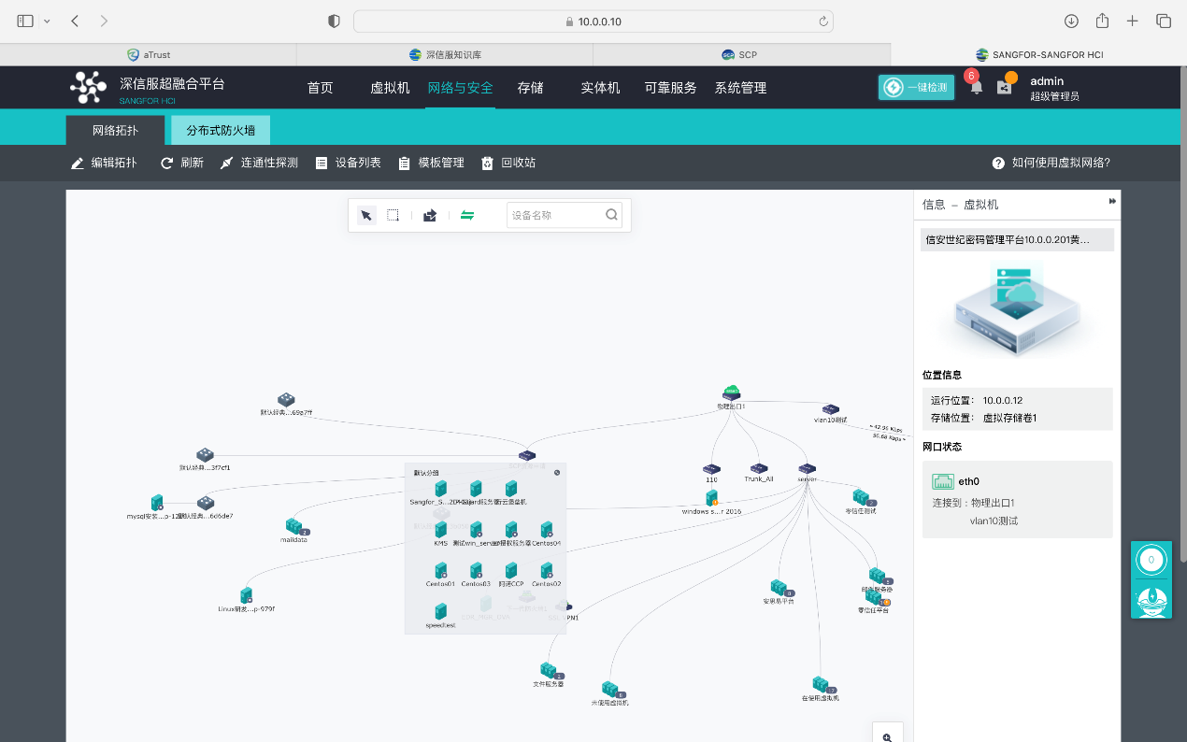1187x742 pixels.
Task: Open 如何使用虚拟网络? help link
Action: pyautogui.click(x=1051, y=163)
